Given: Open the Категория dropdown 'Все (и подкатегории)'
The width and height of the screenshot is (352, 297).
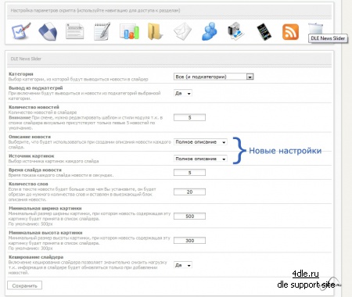Looking at the screenshot, I should click(214, 77).
